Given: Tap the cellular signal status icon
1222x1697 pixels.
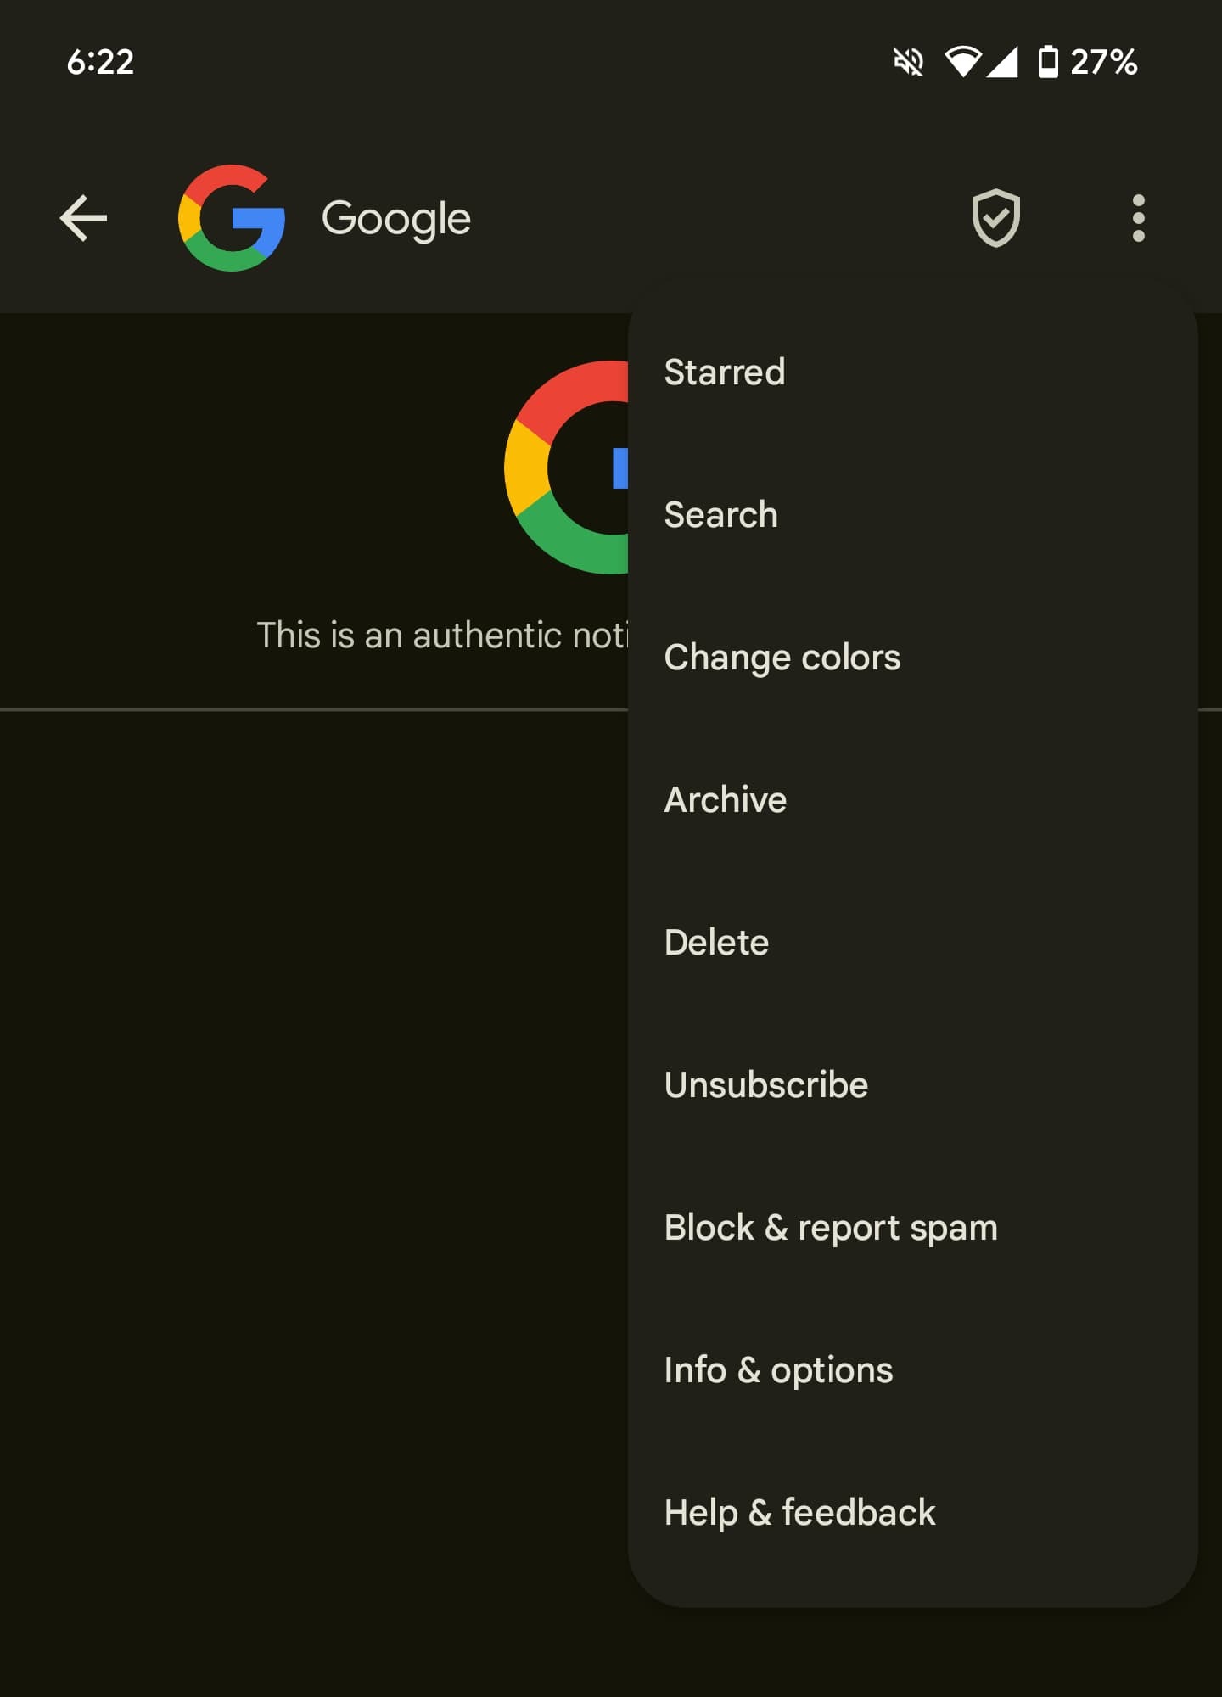Looking at the screenshot, I should click(x=1002, y=62).
